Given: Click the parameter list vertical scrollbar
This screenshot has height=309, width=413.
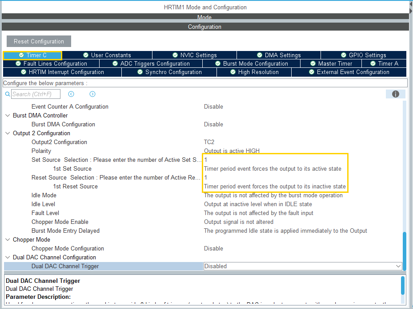Looking at the screenshot, I should pos(404,251).
